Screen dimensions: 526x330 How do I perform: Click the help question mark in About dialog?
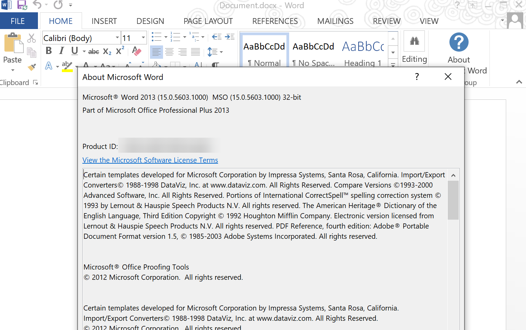pos(417,77)
